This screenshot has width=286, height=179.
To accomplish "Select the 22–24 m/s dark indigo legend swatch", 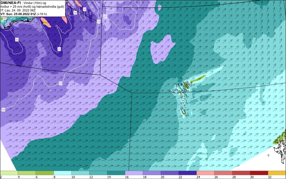I will (188, 173).
